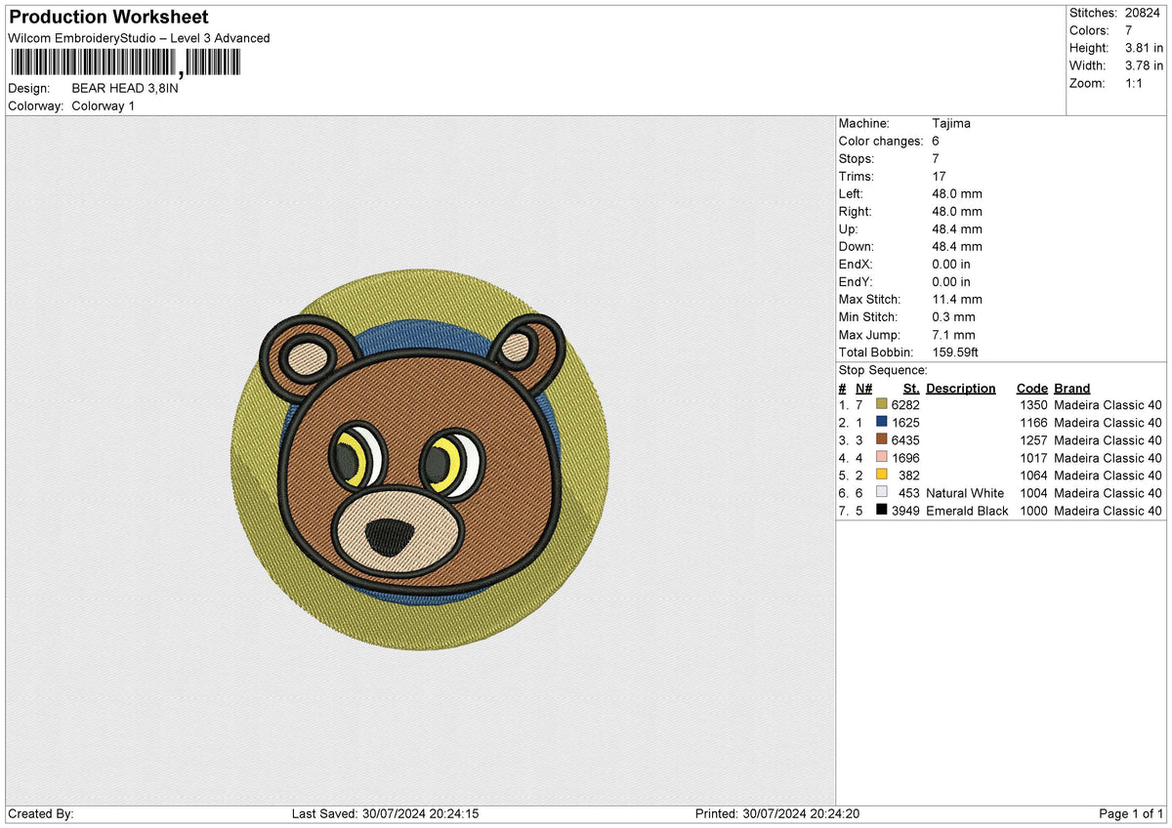Click the Stitches count value 20824
Image resolution: width=1172 pixels, height=828 pixels.
[1145, 13]
